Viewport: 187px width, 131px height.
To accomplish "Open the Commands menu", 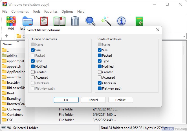I will pos(20,12).
